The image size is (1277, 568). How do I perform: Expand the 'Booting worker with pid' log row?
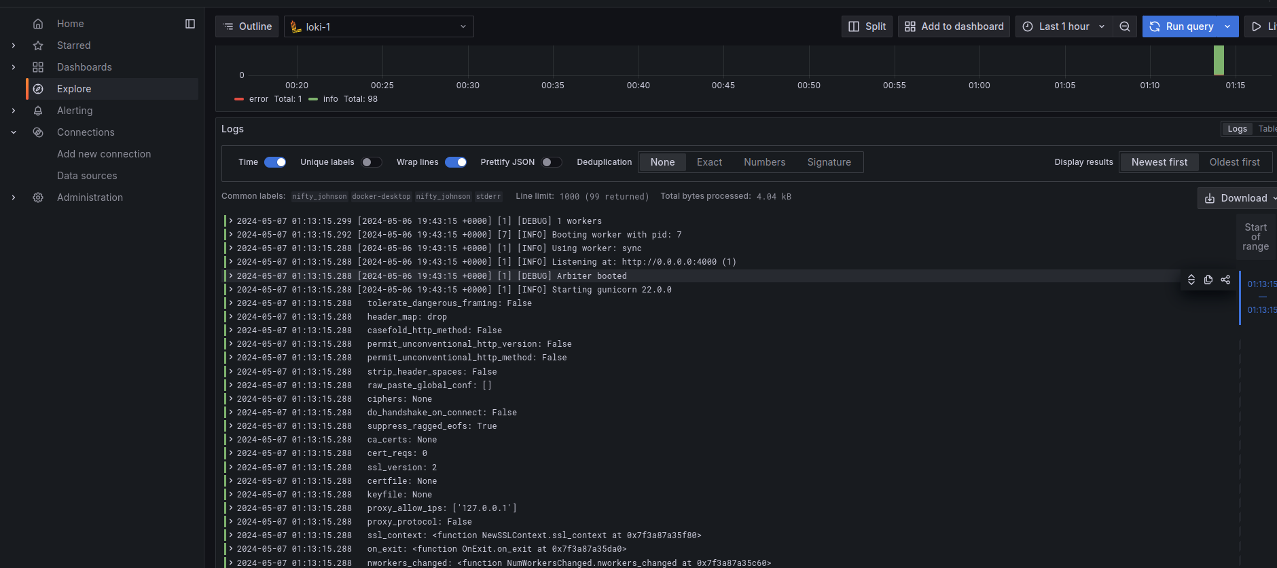pyautogui.click(x=231, y=234)
